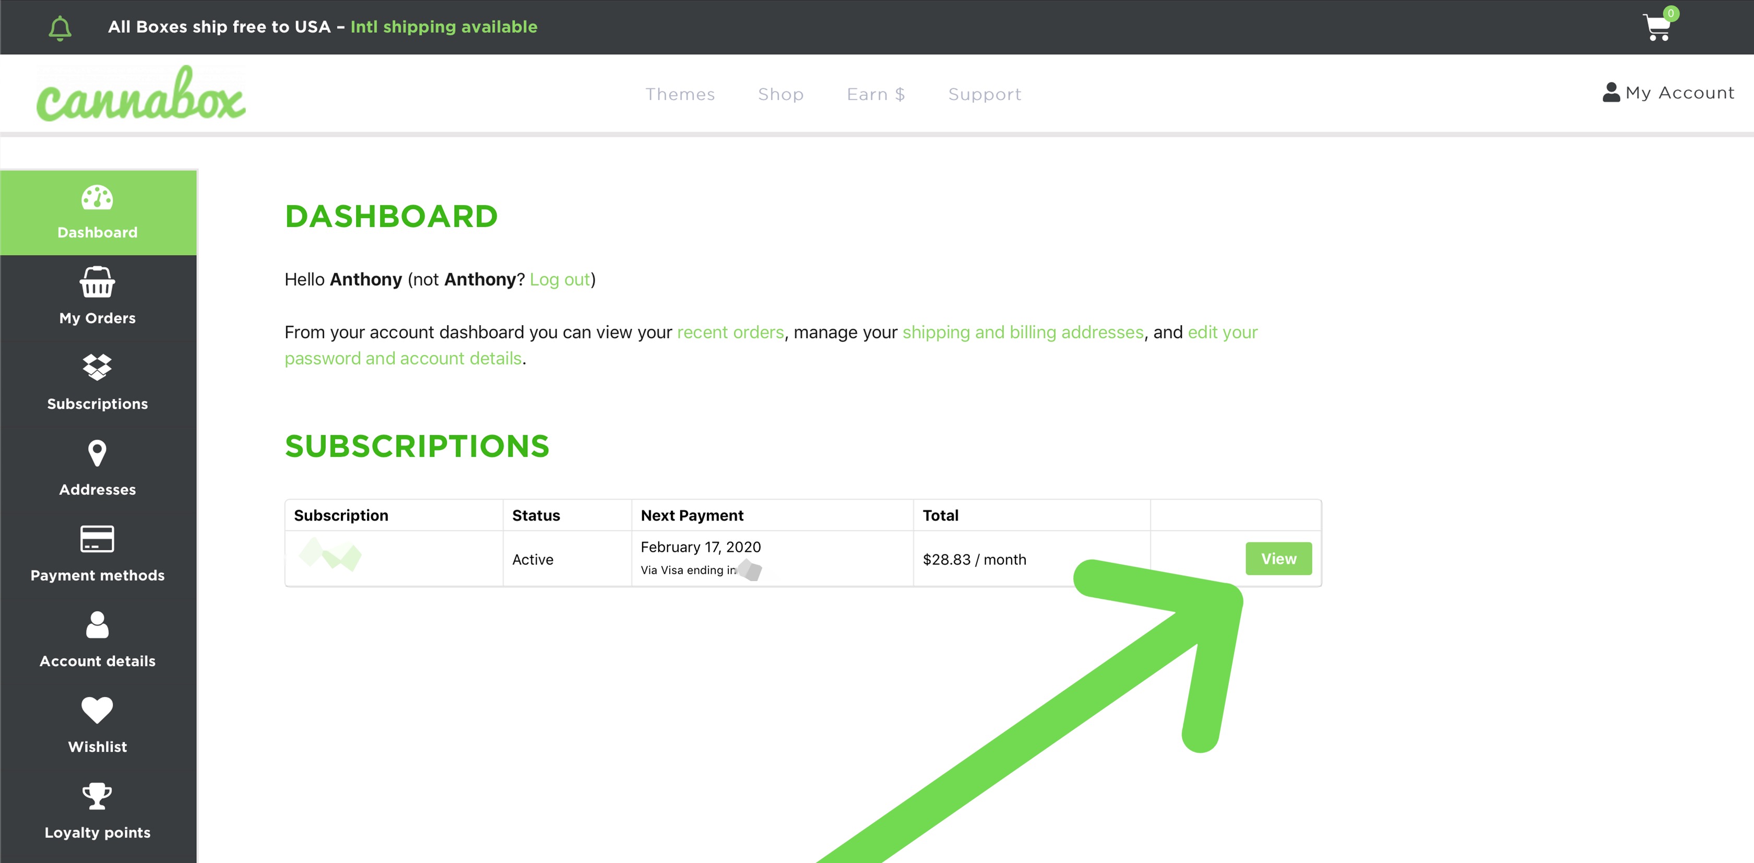Screen dimensions: 1754x863
Task: Click the February 17, 2020 payment date
Action: (701, 547)
